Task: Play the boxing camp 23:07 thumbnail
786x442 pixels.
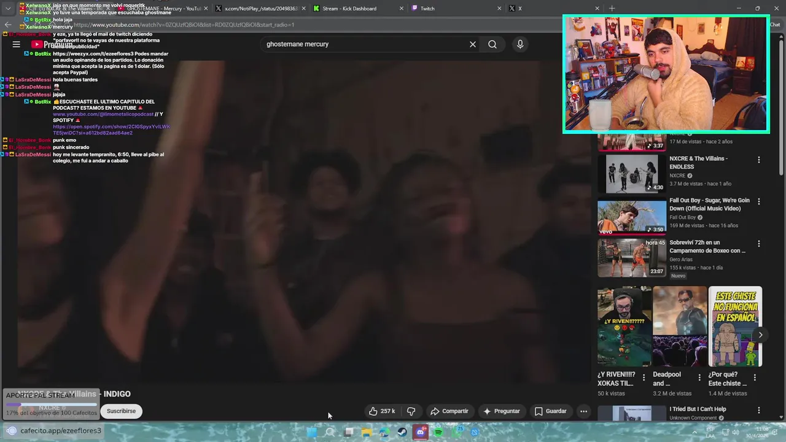Action: (x=632, y=258)
